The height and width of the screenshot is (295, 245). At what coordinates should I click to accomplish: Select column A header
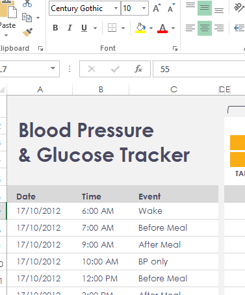[40, 90]
